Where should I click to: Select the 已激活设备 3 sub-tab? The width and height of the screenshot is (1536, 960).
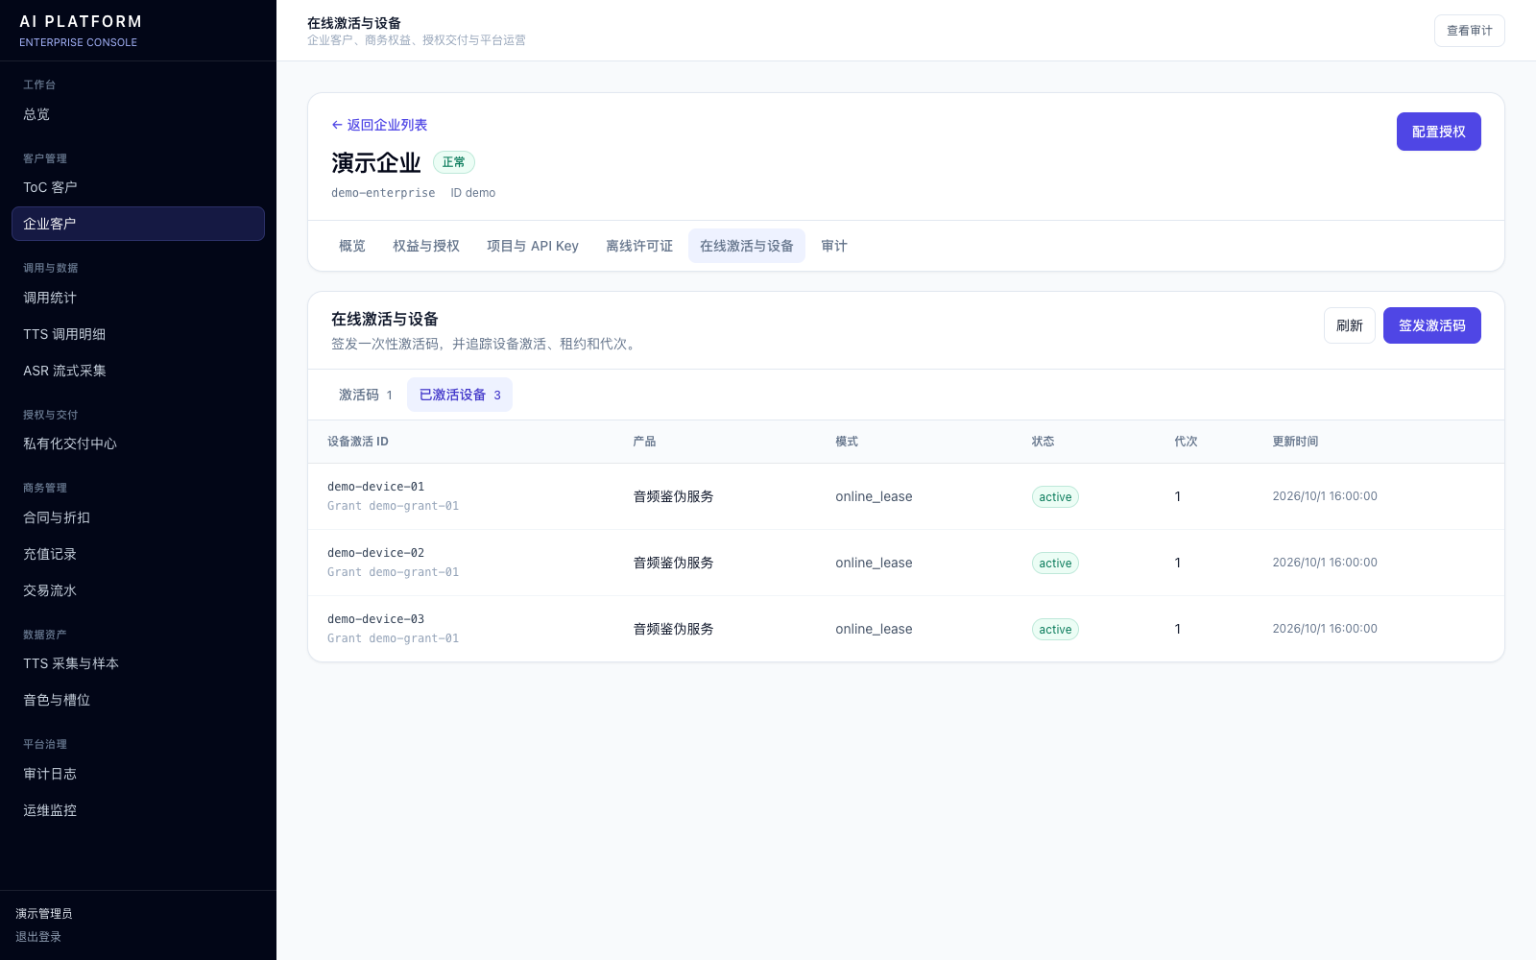[x=460, y=395]
